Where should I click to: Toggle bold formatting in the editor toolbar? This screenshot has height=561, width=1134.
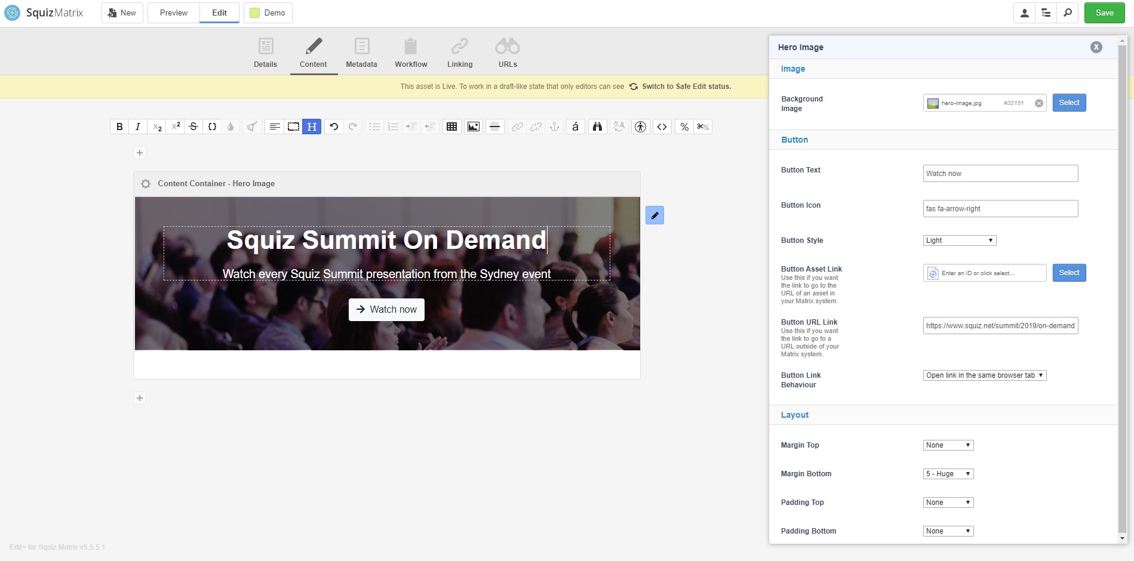tap(119, 127)
